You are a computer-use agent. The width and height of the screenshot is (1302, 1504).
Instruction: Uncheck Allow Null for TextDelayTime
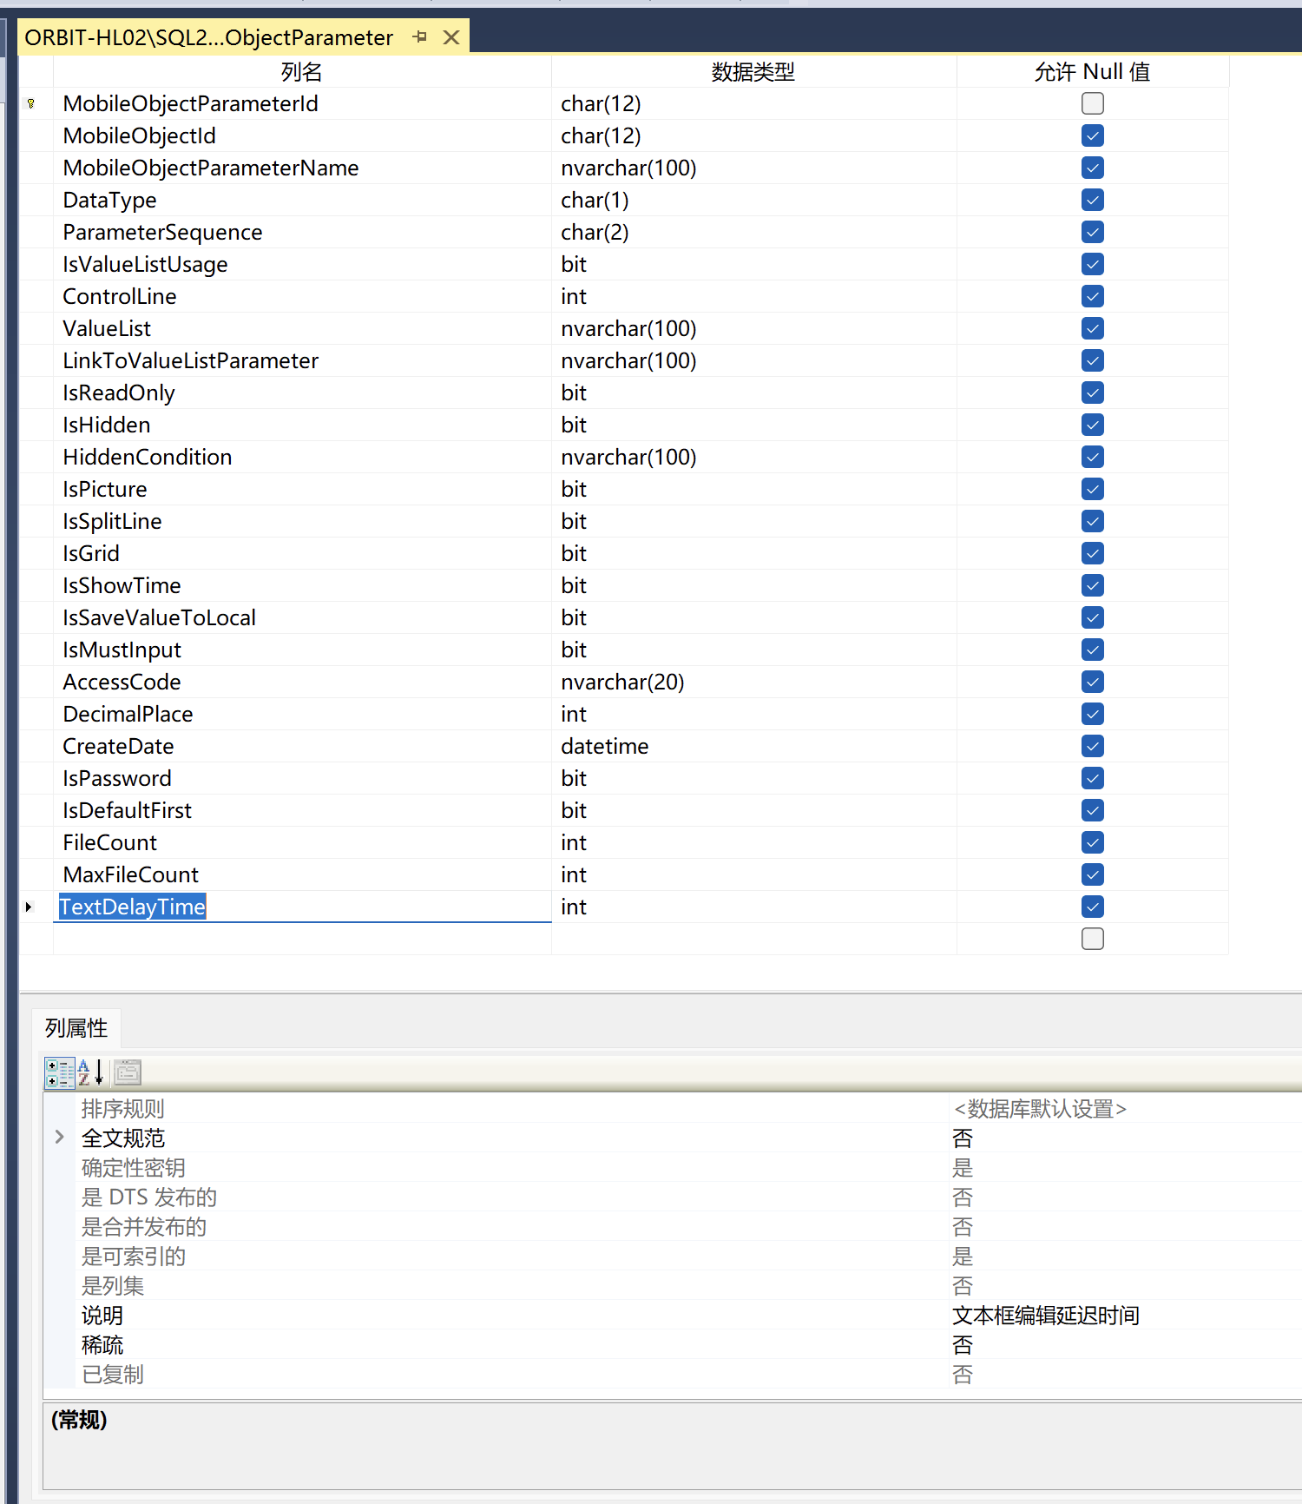point(1093,907)
